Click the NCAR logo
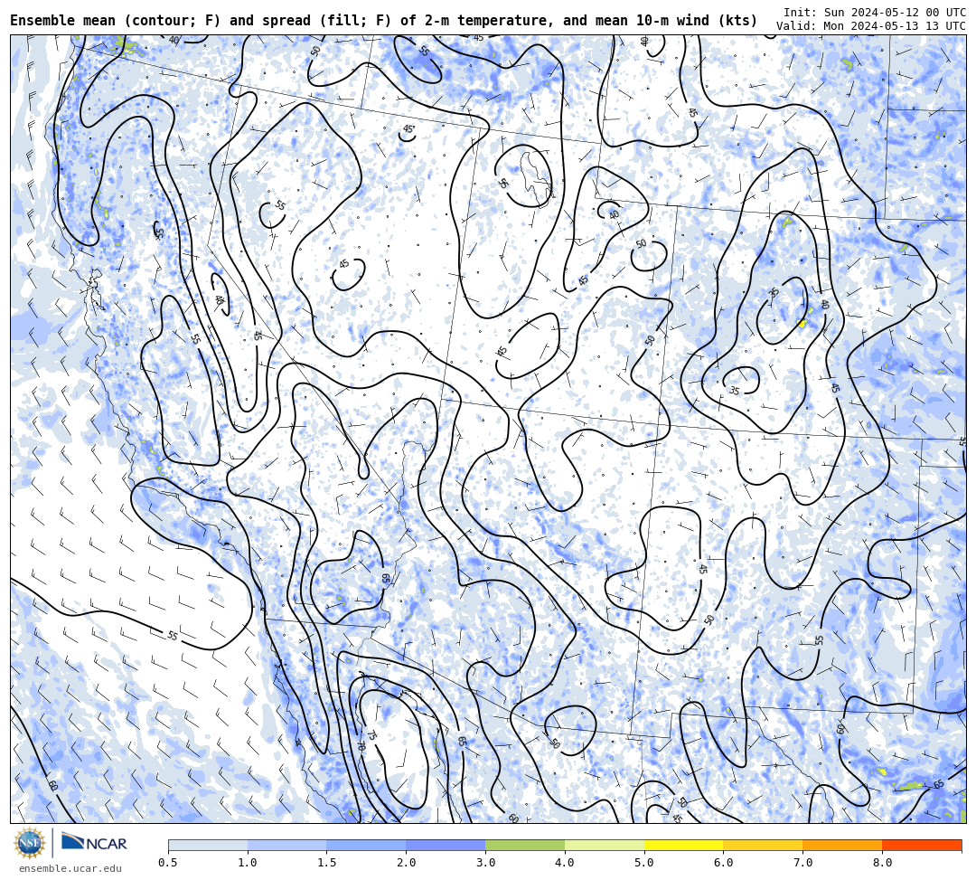This screenshot has height=880, width=976. (x=94, y=842)
